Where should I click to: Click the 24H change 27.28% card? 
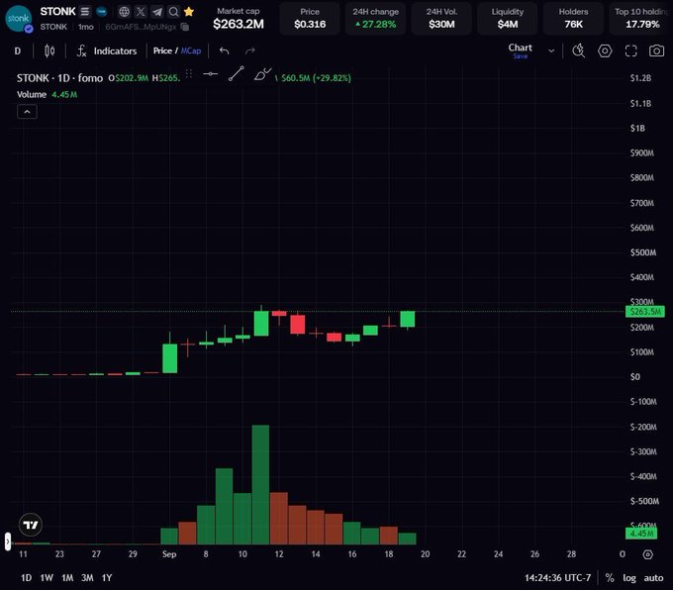pos(375,19)
